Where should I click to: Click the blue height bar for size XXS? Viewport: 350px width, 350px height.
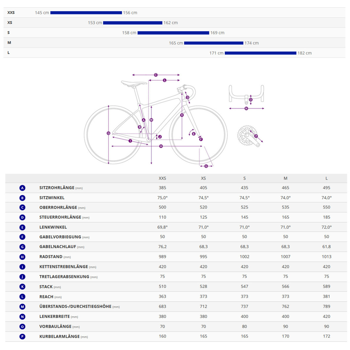[86, 13]
